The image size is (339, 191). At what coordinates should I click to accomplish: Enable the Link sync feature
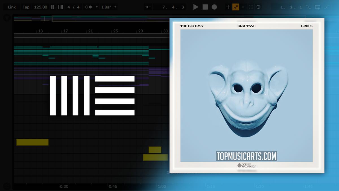[x=12, y=7]
